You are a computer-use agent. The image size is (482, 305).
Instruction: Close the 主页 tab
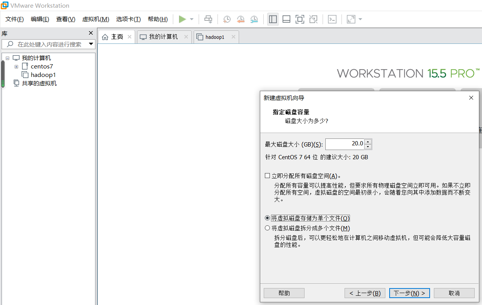click(129, 37)
